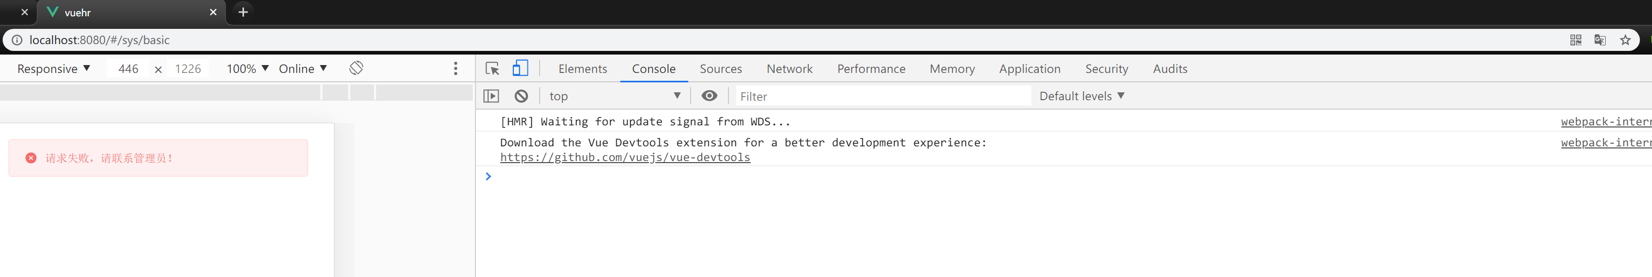
Task: Click the inspect element picker icon
Action: tap(492, 68)
